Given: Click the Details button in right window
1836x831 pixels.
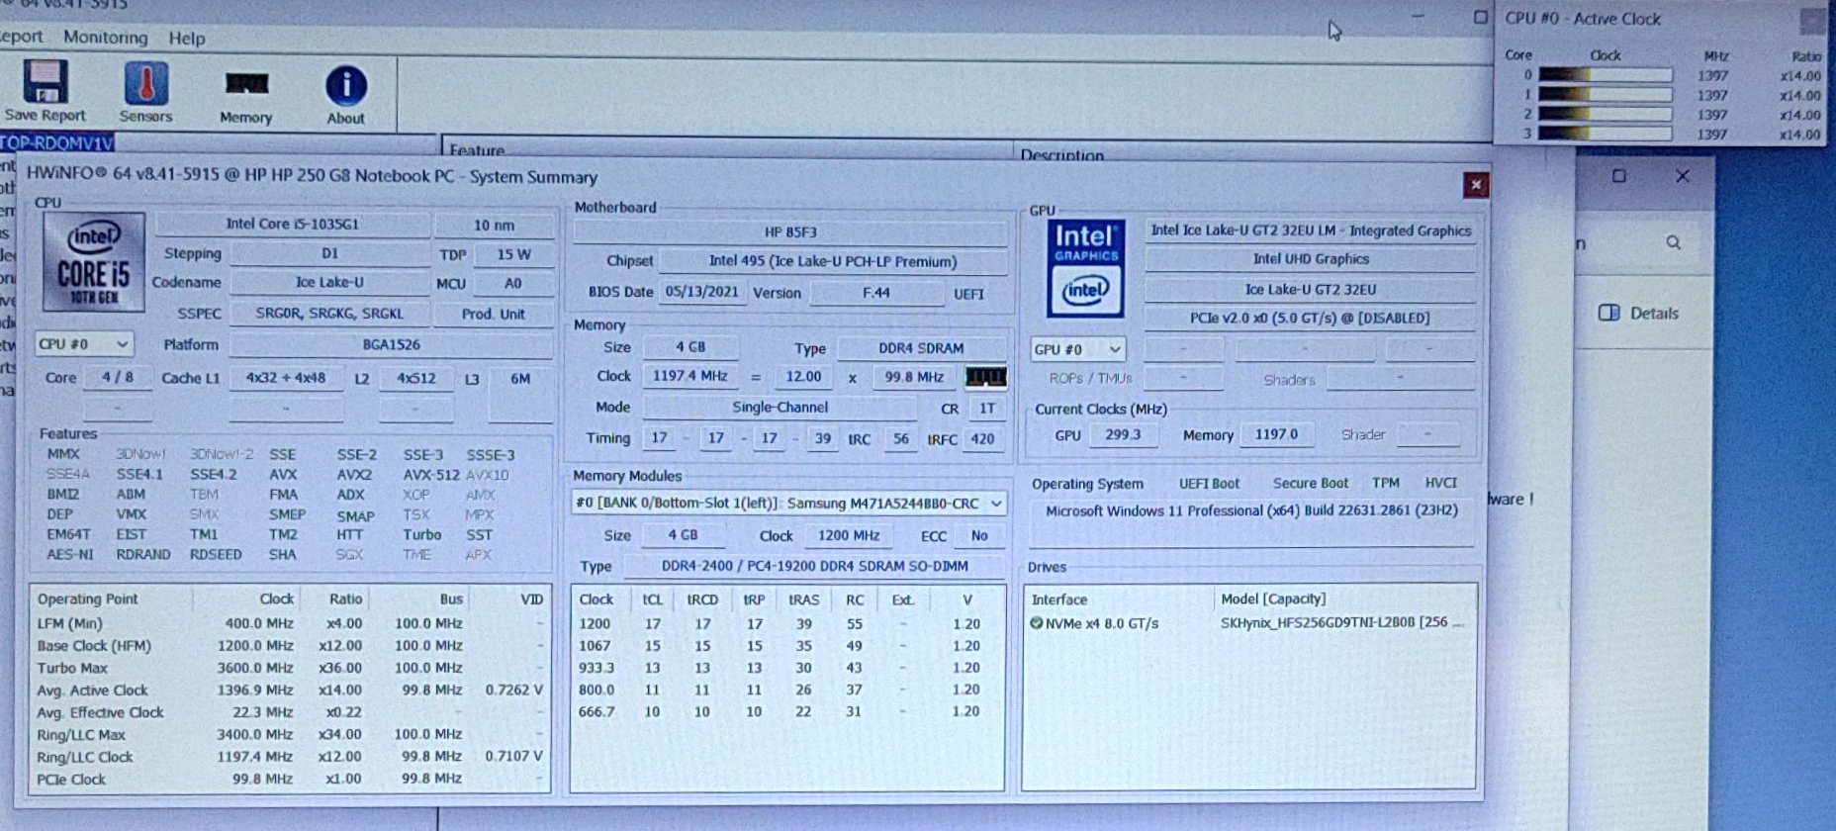Looking at the screenshot, I should [1639, 313].
